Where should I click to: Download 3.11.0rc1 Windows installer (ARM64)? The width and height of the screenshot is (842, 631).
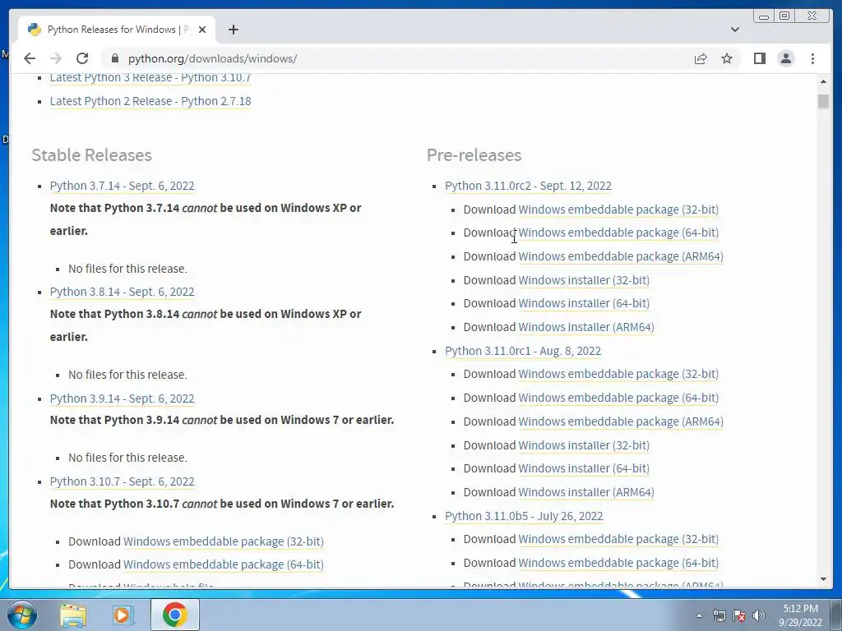(585, 493)
